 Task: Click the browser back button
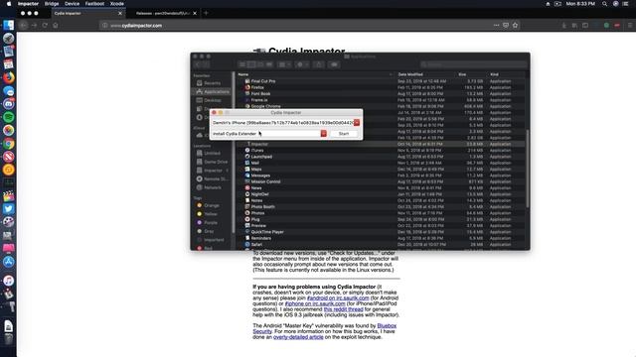pos(24,25)
